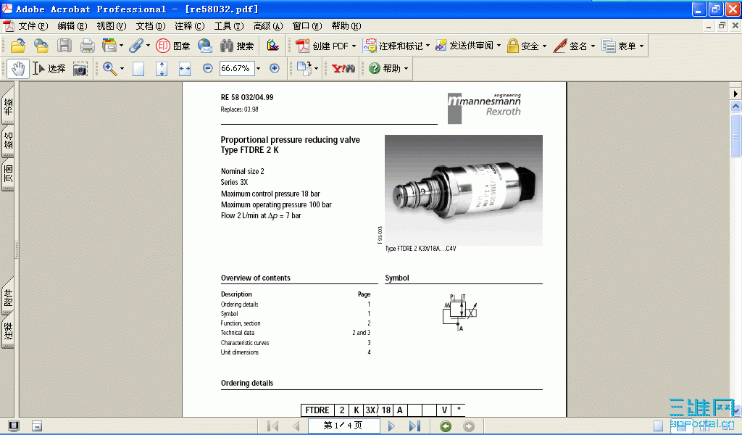This screenshot has height=435, width=742.
Task: Click the Email globe icon
Action: 205,46
